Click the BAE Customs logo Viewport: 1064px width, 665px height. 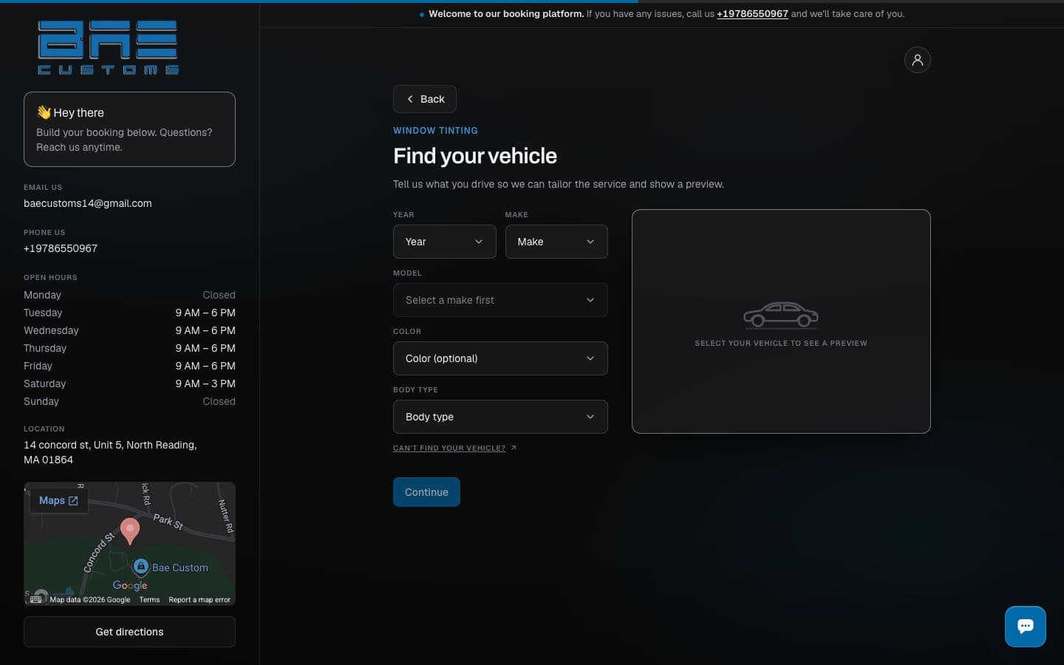[108, 47]
